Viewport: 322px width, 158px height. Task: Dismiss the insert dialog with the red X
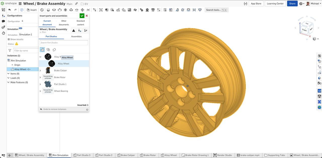point(87,16)
